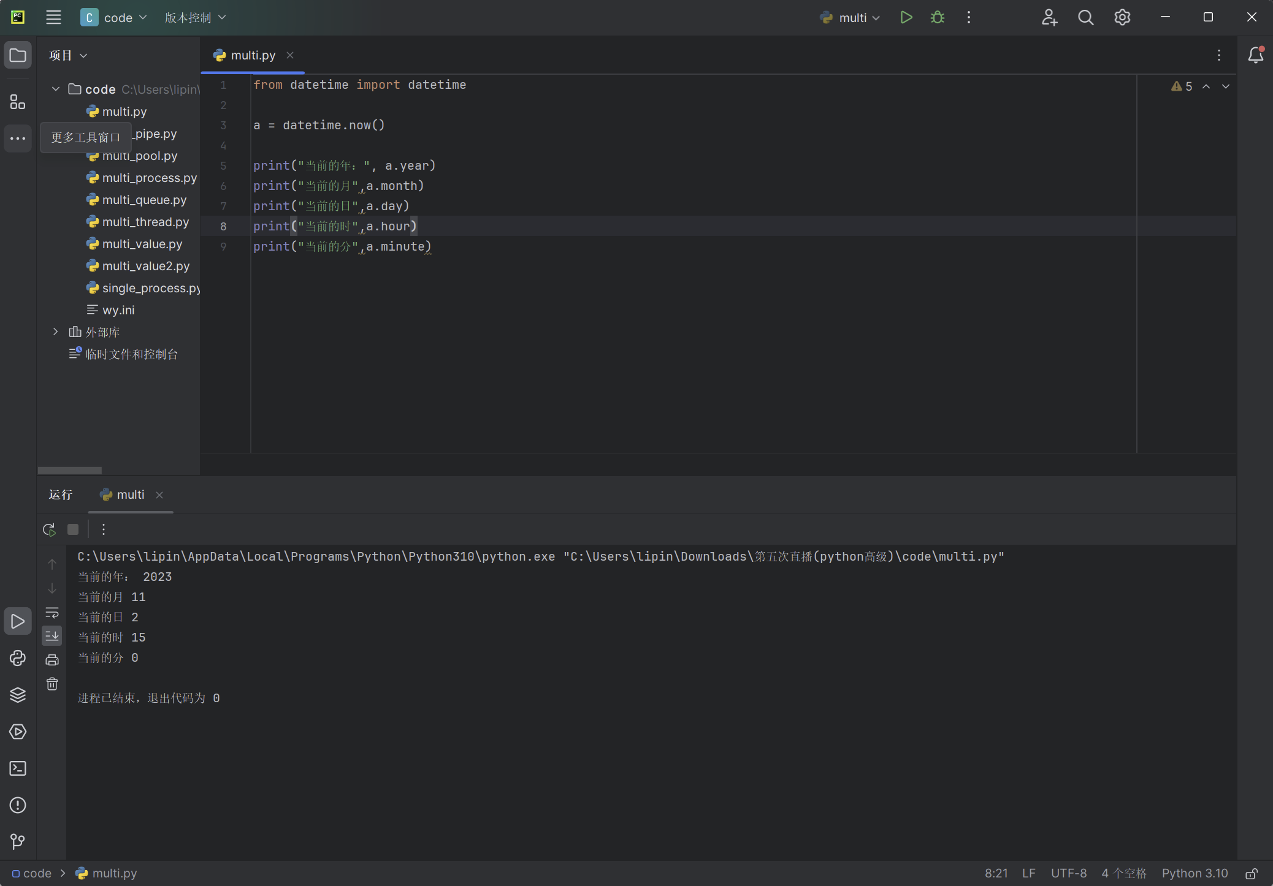
Task: Expand the 外部库 node
Action: (56, 332)
